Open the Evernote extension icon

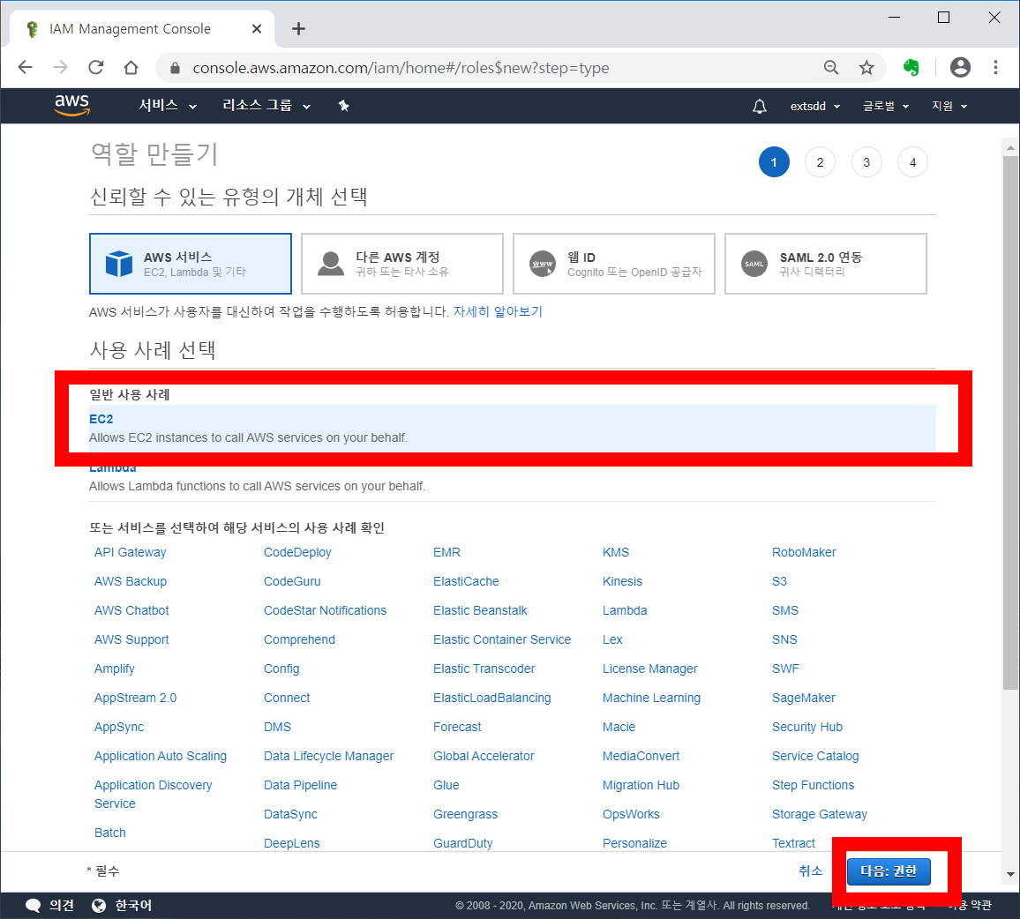[911, 67]
